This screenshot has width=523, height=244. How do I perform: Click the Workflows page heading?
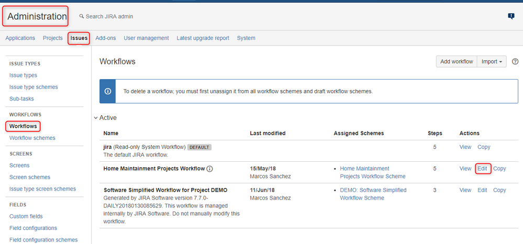click(x=117, y=61)
